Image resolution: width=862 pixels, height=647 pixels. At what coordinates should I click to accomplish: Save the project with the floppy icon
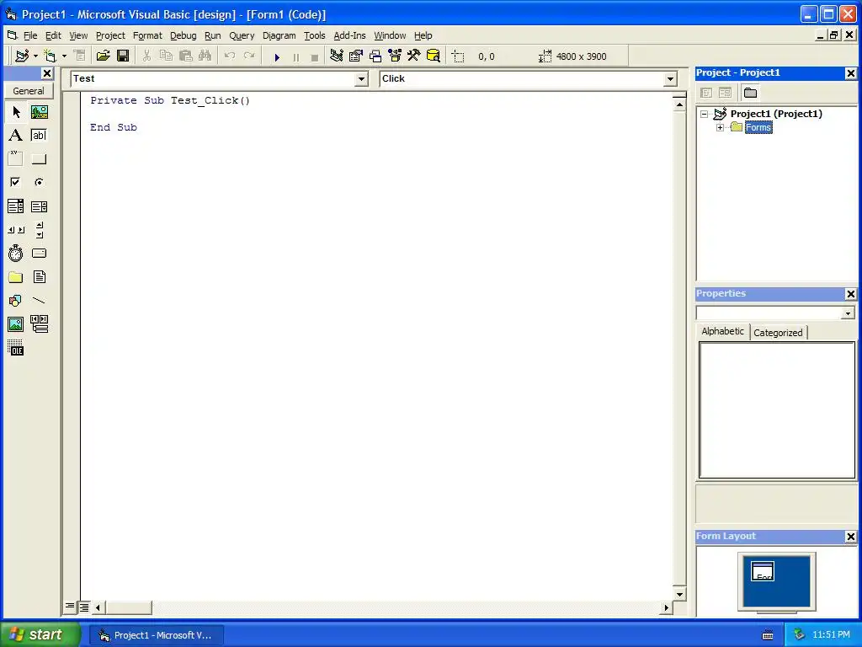pyautogui.click(x=123, y=56)
